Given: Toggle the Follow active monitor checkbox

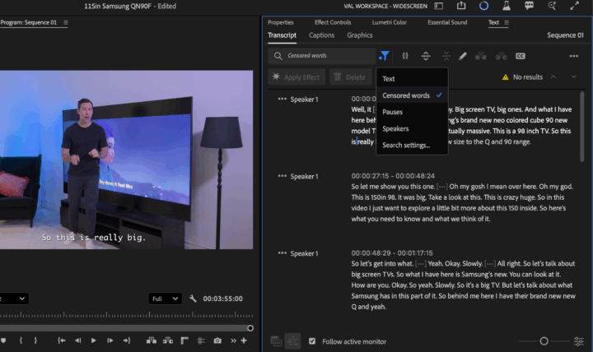Looking at the screenshot, I should tap(312, 341).
